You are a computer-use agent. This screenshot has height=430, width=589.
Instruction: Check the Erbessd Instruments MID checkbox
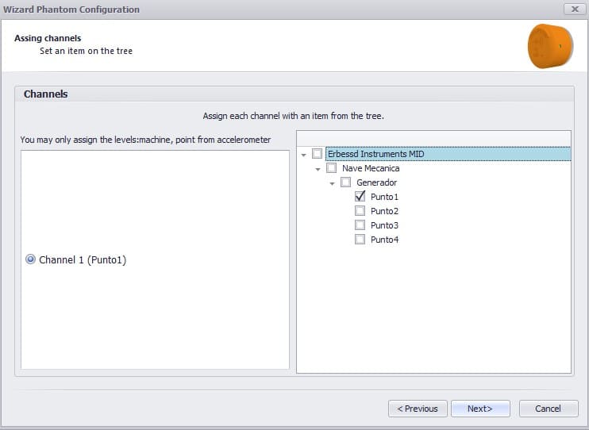tap(317, 154)
